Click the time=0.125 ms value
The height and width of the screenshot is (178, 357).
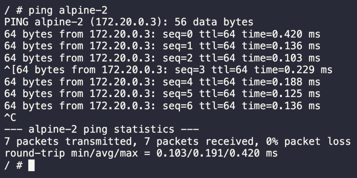[281, 94]
